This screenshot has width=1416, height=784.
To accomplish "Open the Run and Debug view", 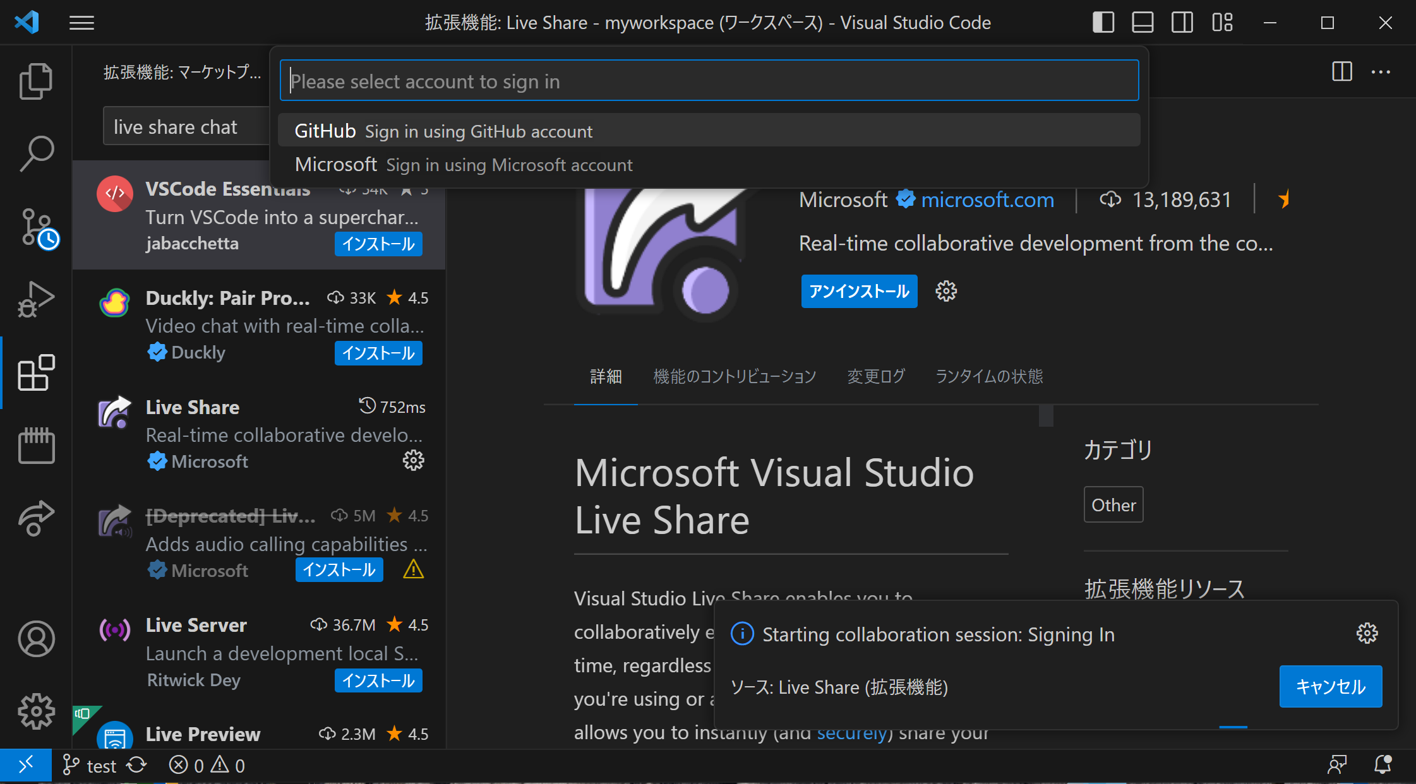I will click(x=36, y=300).
